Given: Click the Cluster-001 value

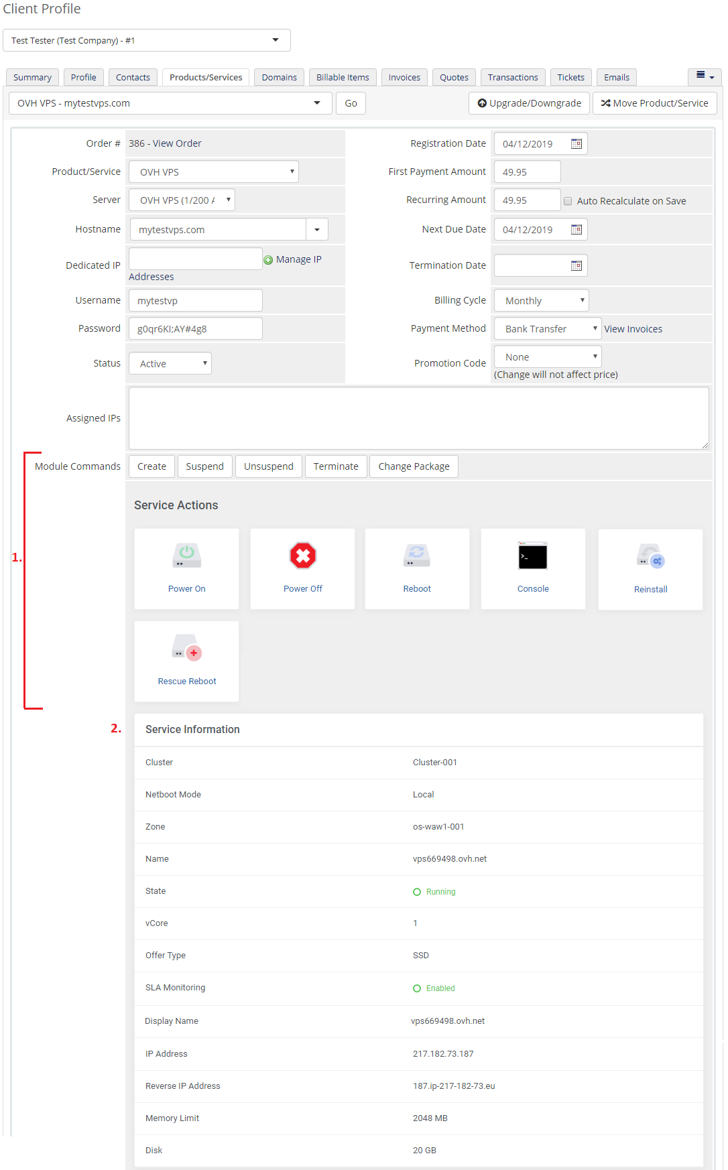Looking at the screenshot, I should (435, 763).
